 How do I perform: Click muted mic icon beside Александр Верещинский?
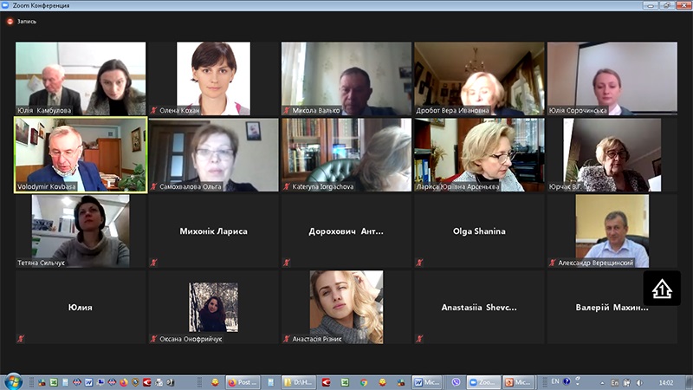[553, 263]
